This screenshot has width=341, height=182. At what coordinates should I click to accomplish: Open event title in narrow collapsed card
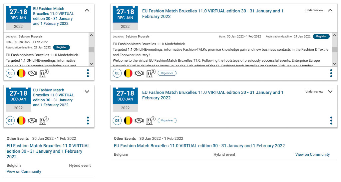click(54, 98)
